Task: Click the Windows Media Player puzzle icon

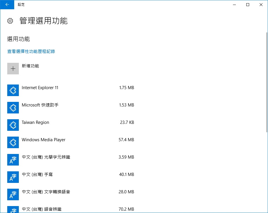Action: 13,142
